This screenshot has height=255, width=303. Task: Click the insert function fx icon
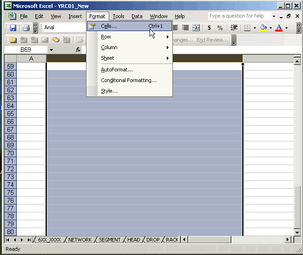point(78,50)
